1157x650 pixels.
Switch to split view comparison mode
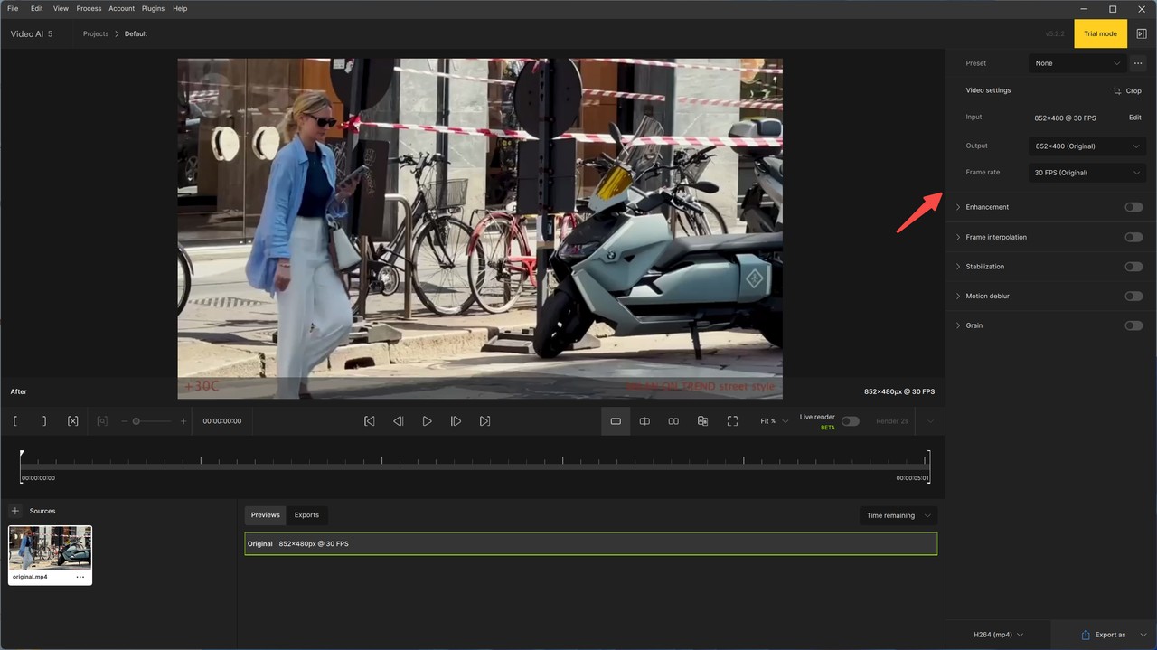pyautogui.click(x=644, y=421)
